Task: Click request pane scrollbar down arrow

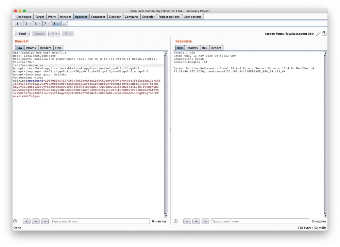Action: pyautogui.click(x=166, y=216)
